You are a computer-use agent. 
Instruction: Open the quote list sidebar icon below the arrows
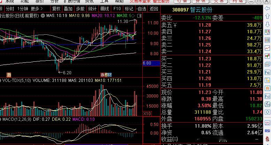pyautogui.click(x=267, y=32)
